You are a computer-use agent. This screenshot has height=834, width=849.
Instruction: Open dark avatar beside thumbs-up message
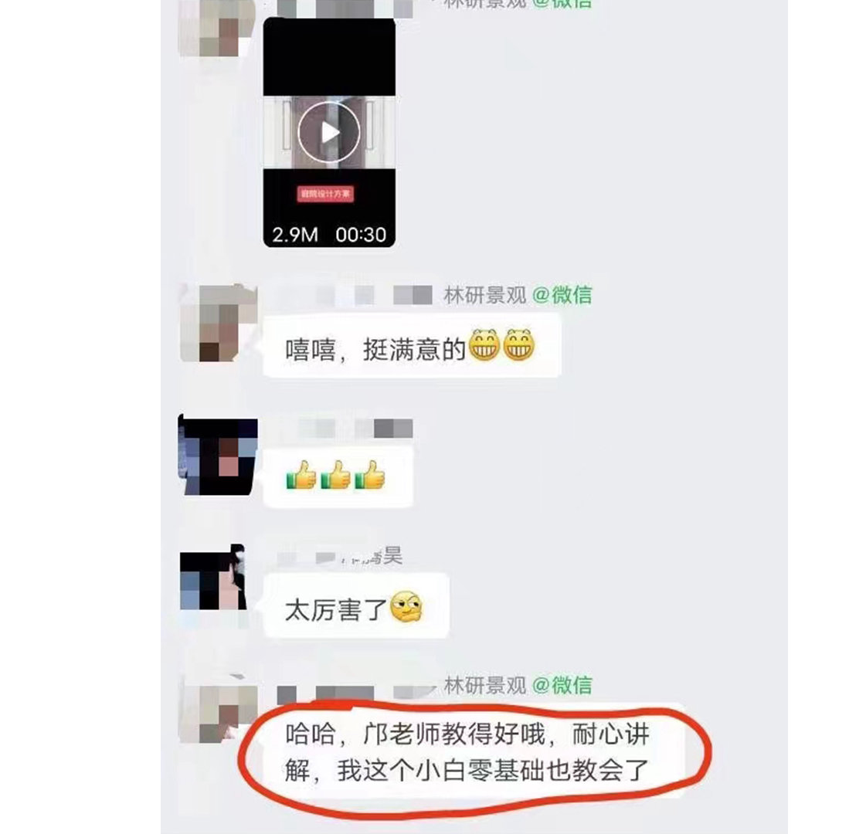[x=218, y=455]
